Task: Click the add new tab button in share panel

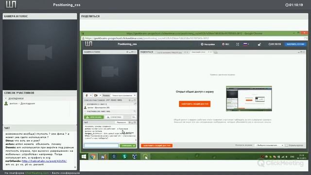Action: [216, 52]
